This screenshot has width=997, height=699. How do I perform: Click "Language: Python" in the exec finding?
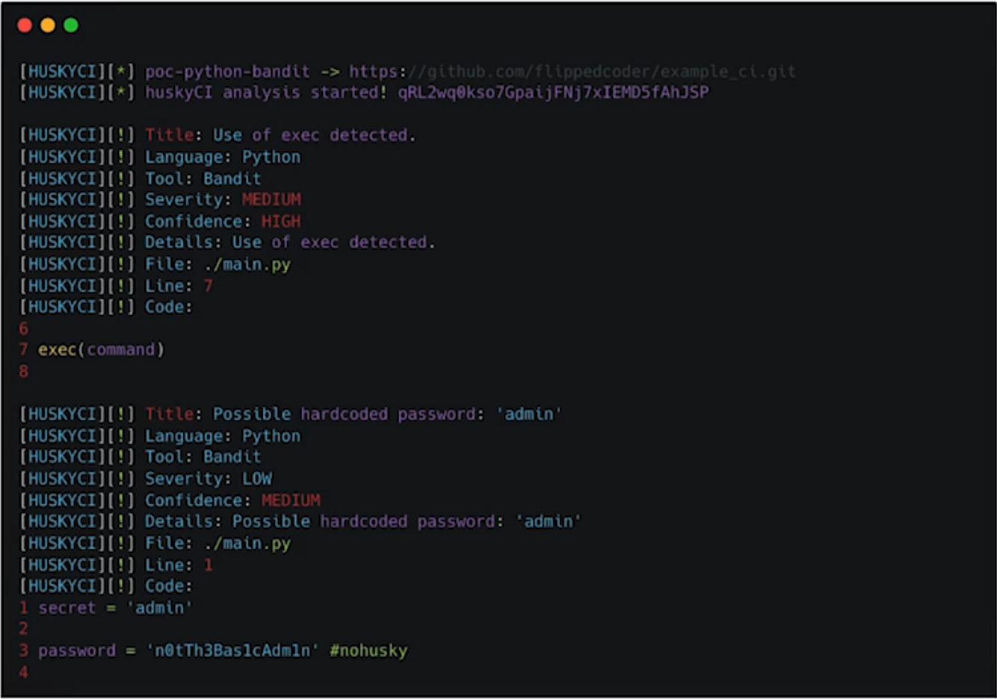click(223, 157)
